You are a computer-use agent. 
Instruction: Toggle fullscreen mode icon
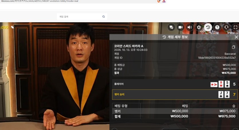point(235,27)
